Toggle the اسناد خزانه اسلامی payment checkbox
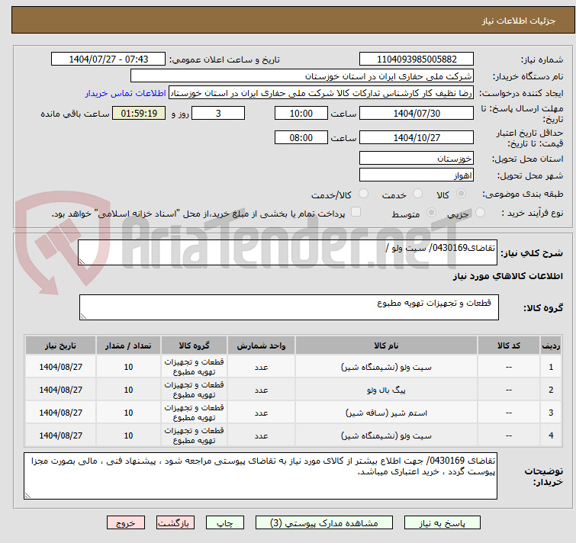Image resolution: width=576 pixels, height=543 pixels. tap(356, 212)
